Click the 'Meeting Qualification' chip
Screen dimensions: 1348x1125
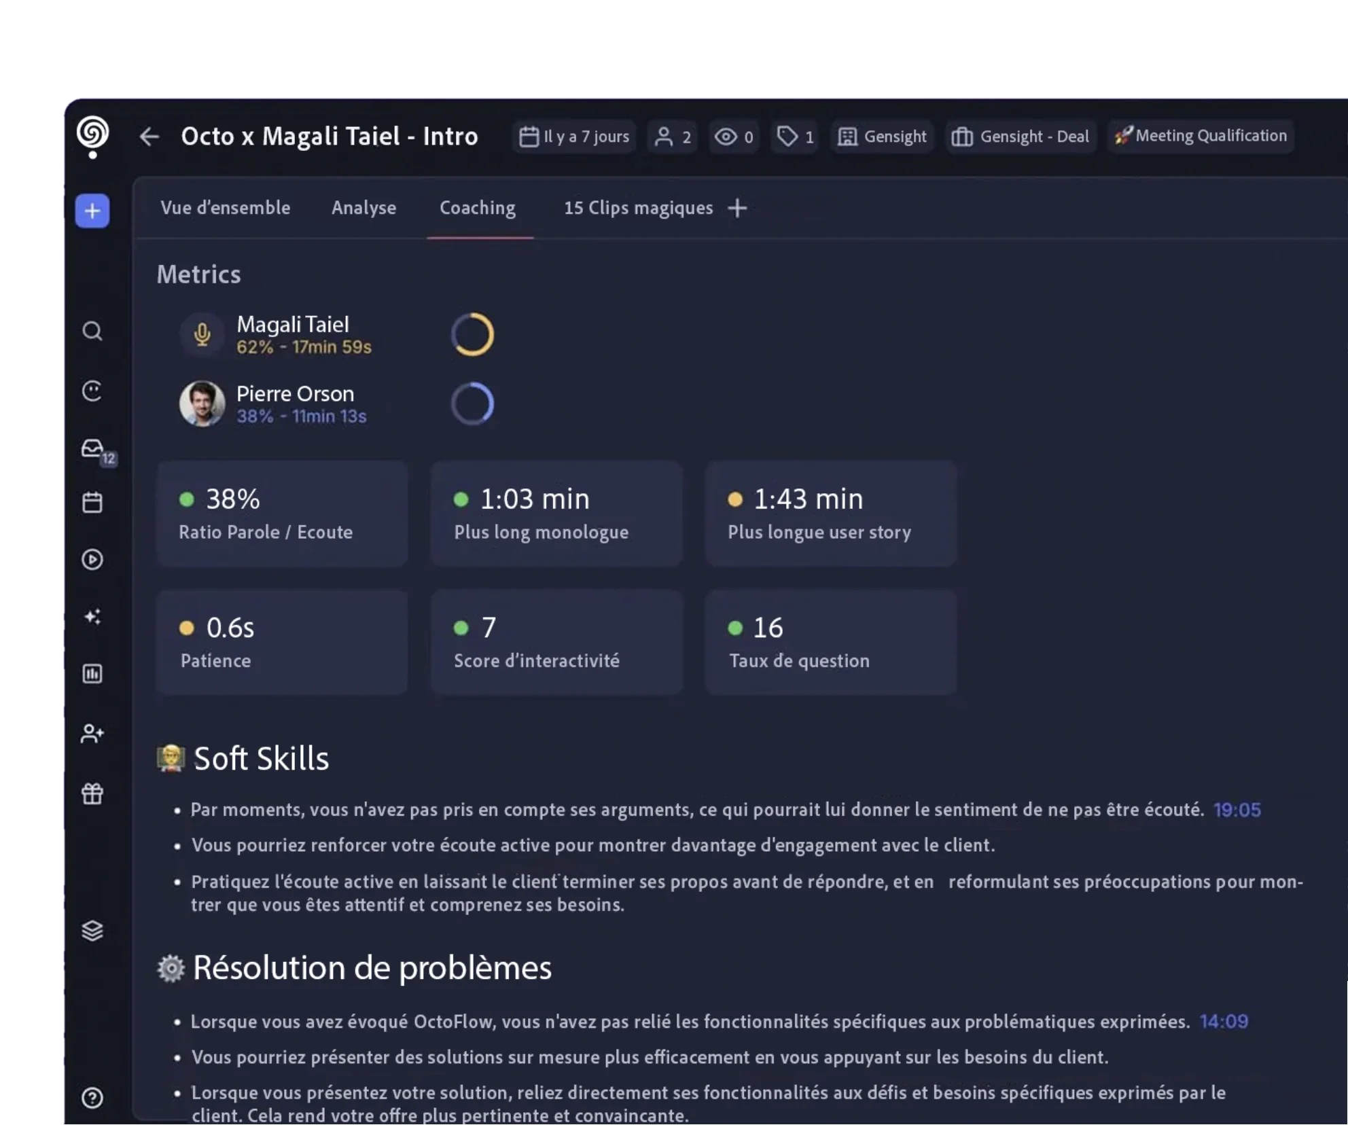[1201, 136]
